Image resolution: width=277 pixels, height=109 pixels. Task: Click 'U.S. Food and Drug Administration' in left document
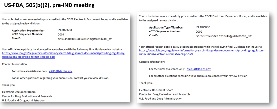pos(23,100)
